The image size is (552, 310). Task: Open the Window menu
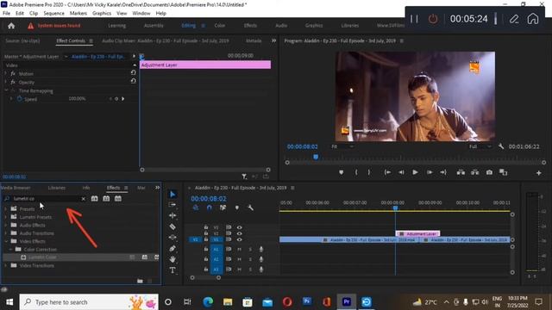pyautogui.click(x=141, y=14)
